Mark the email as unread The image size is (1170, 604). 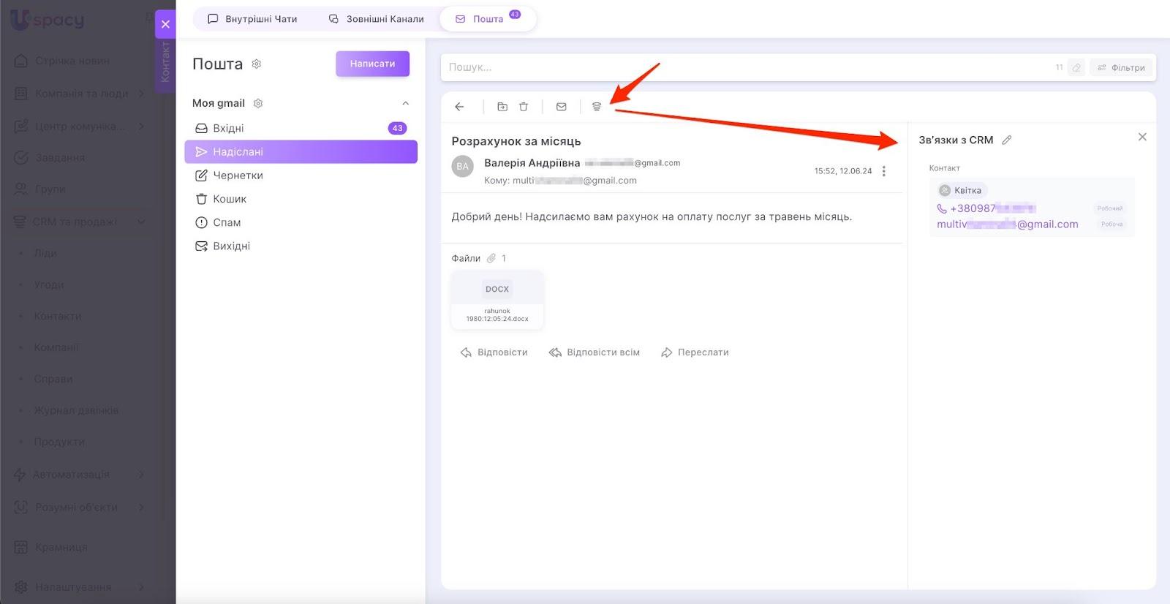point(562,107)
